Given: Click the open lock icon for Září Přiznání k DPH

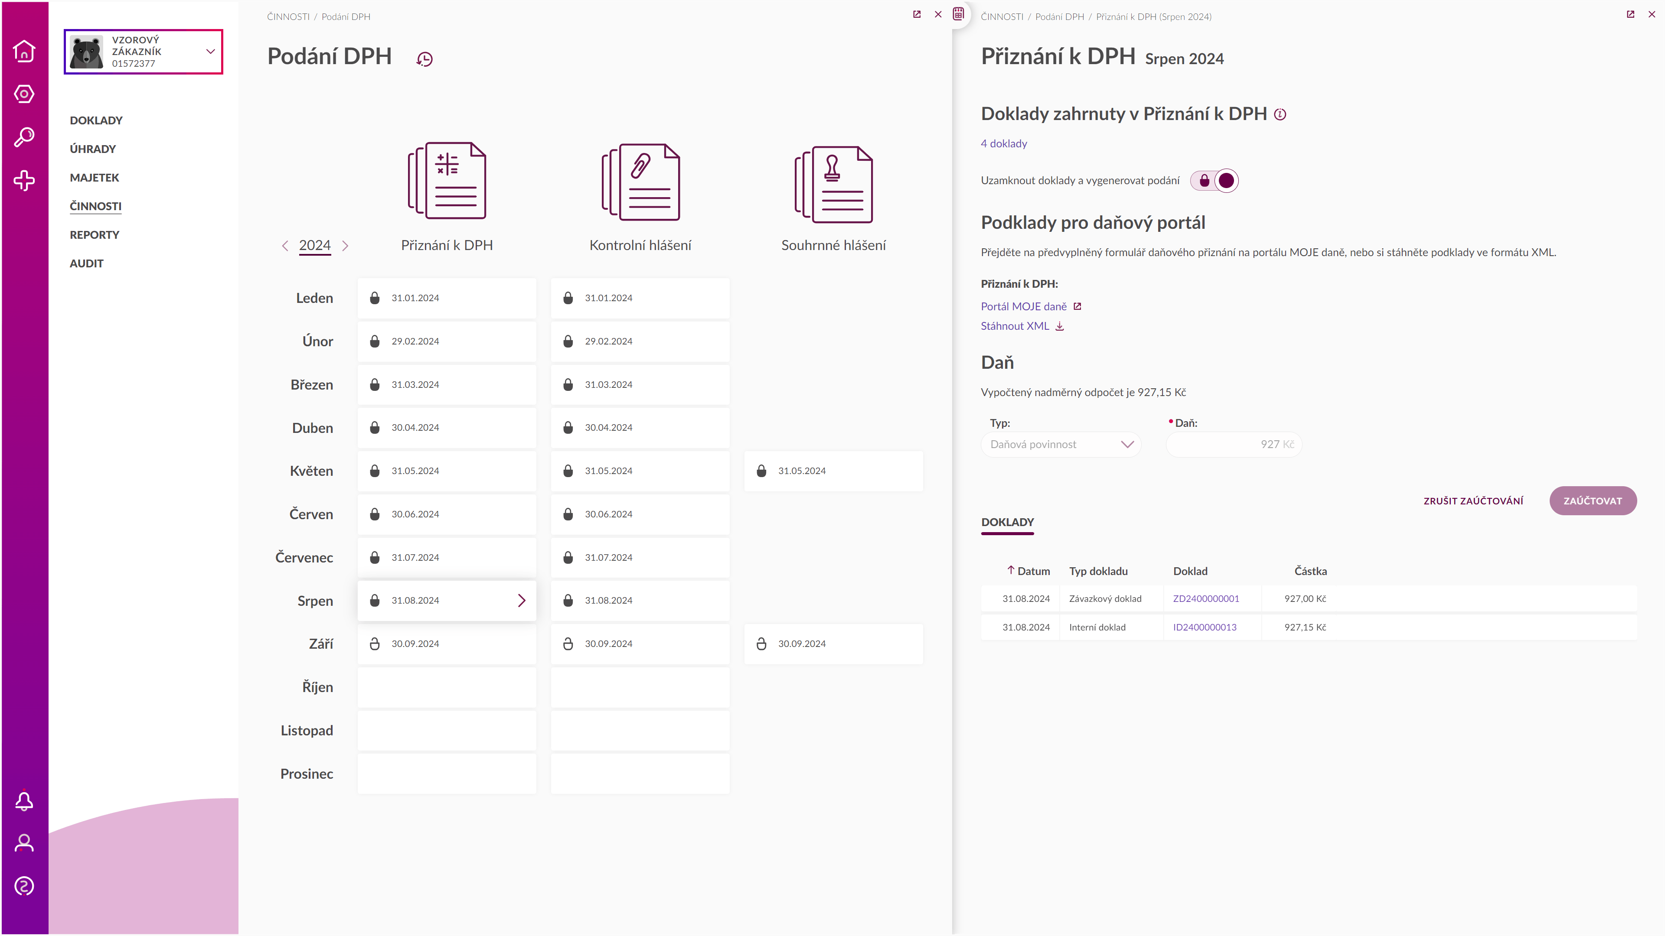Looking at the screenshot, I should [375, 643].
